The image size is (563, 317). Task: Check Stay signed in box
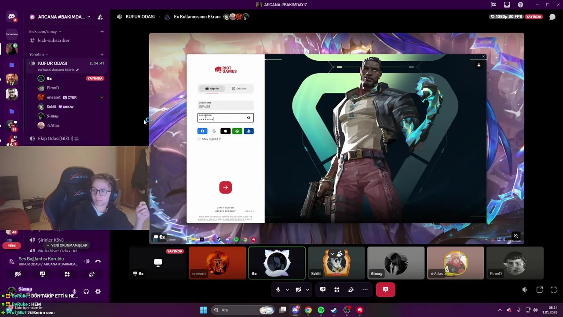pos(199,139)
